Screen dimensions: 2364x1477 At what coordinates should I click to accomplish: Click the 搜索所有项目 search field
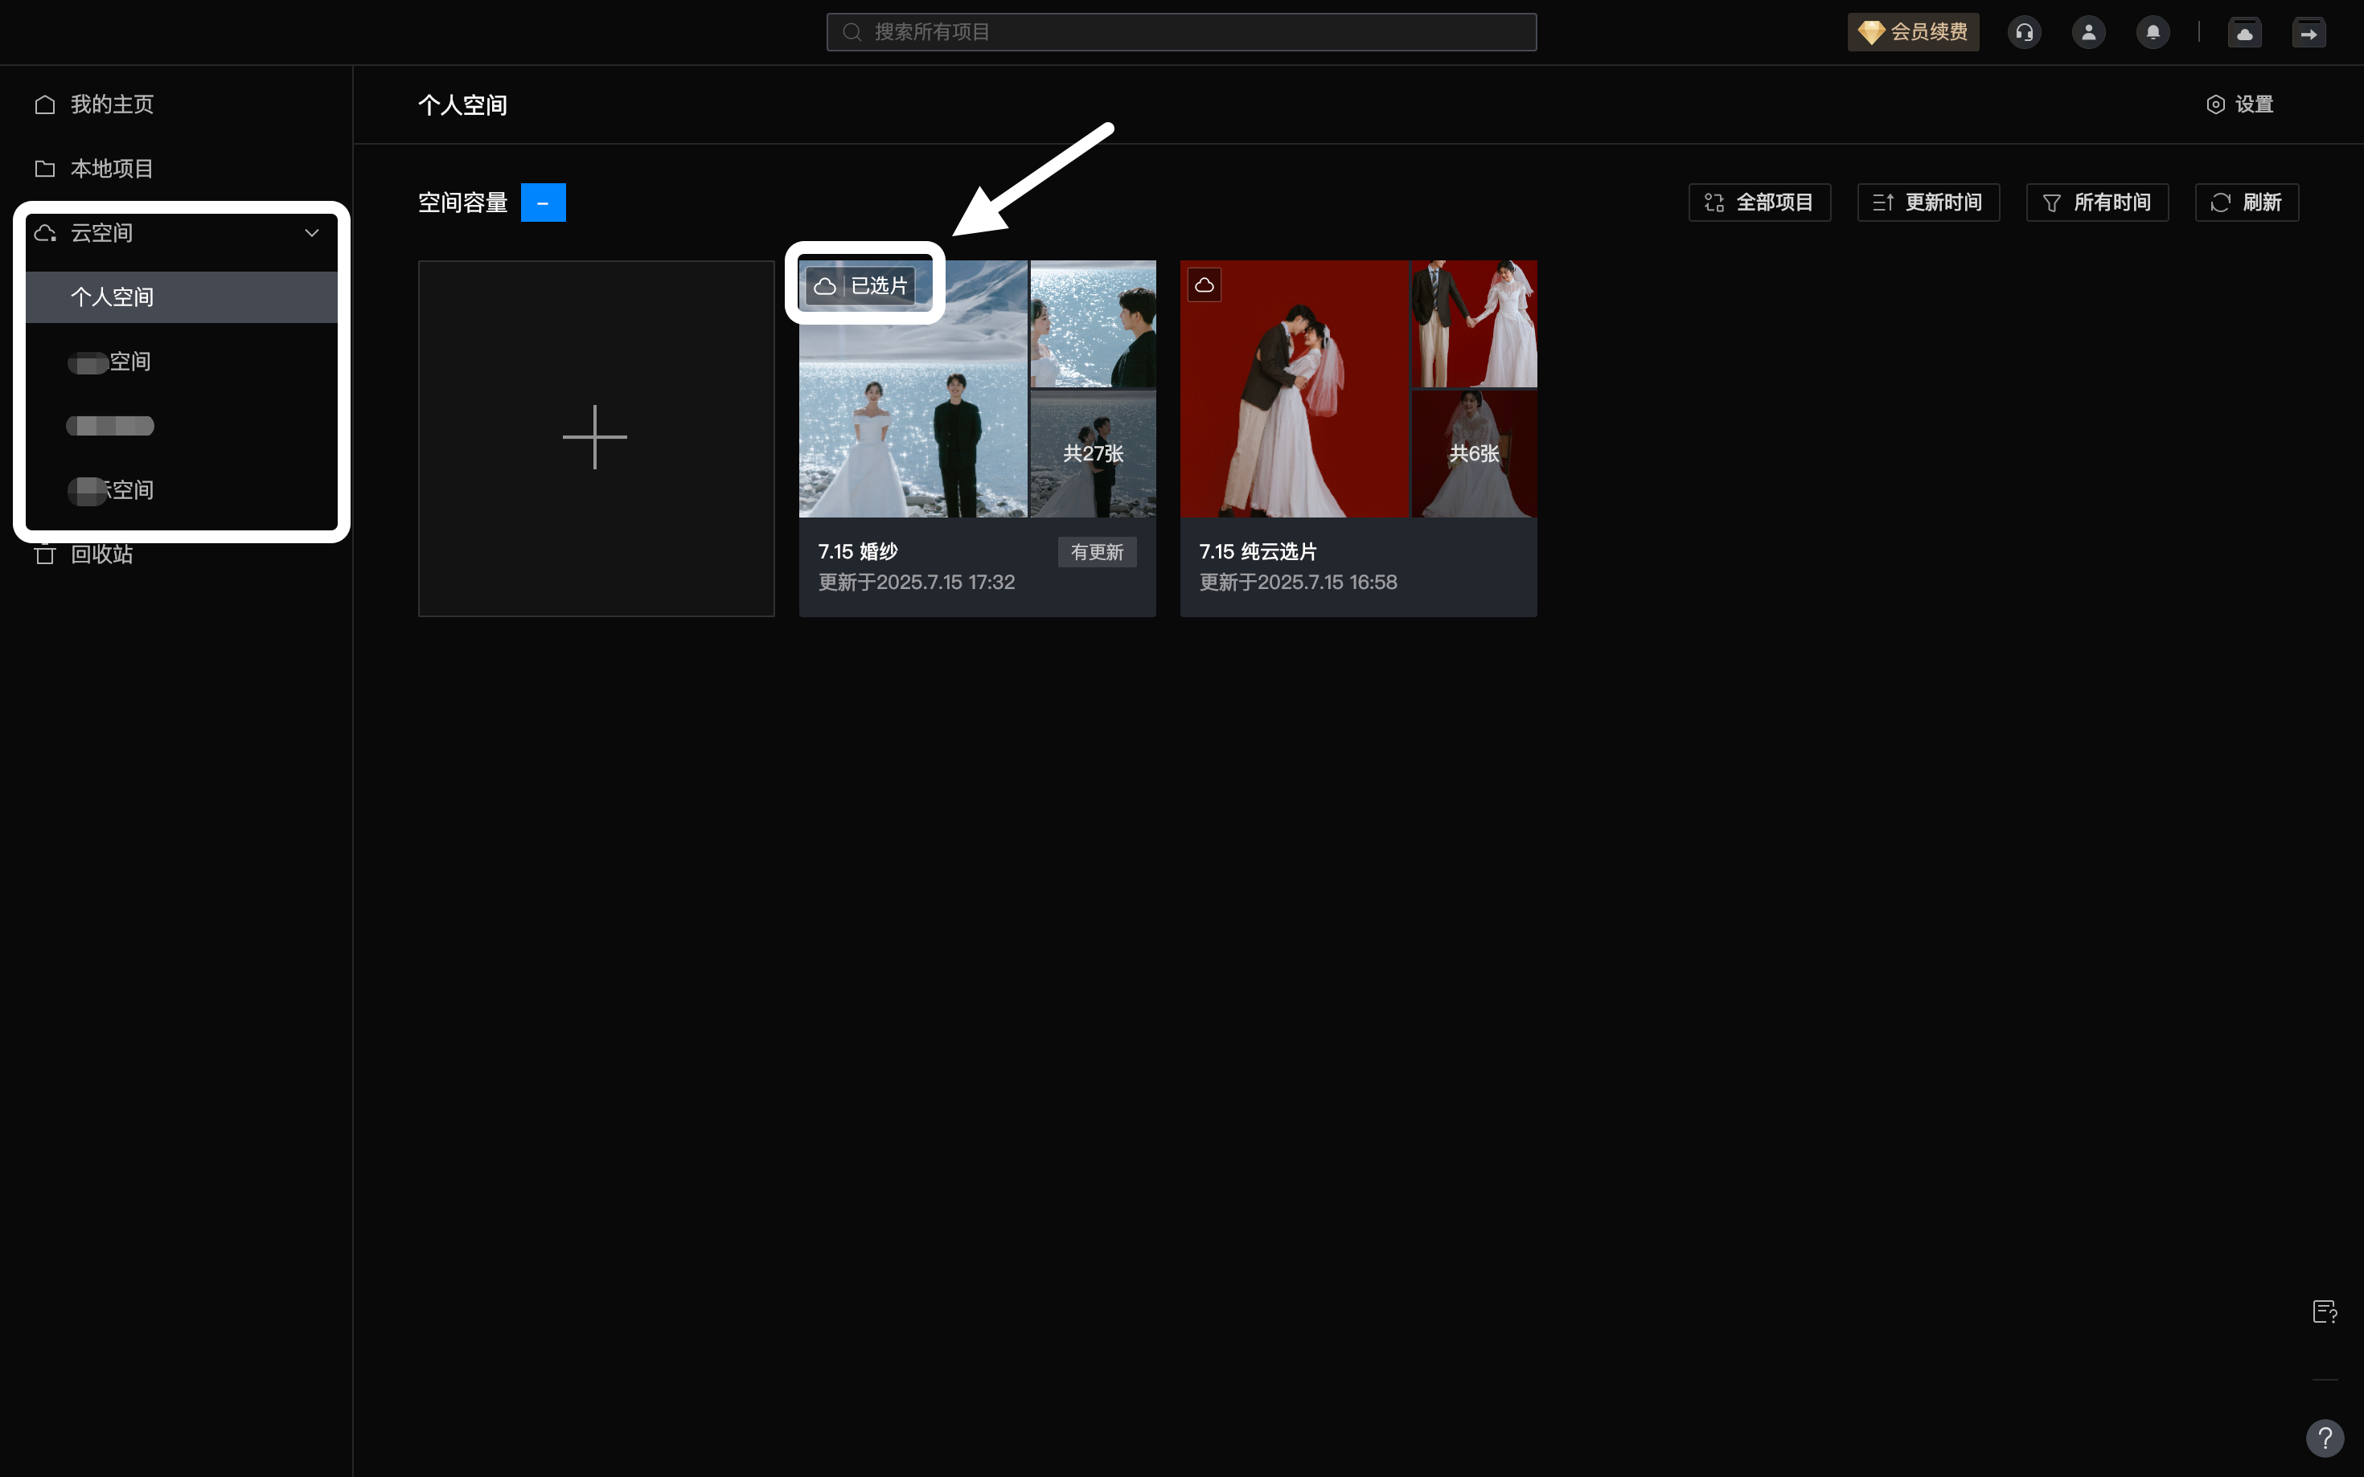click(1180, 32)
